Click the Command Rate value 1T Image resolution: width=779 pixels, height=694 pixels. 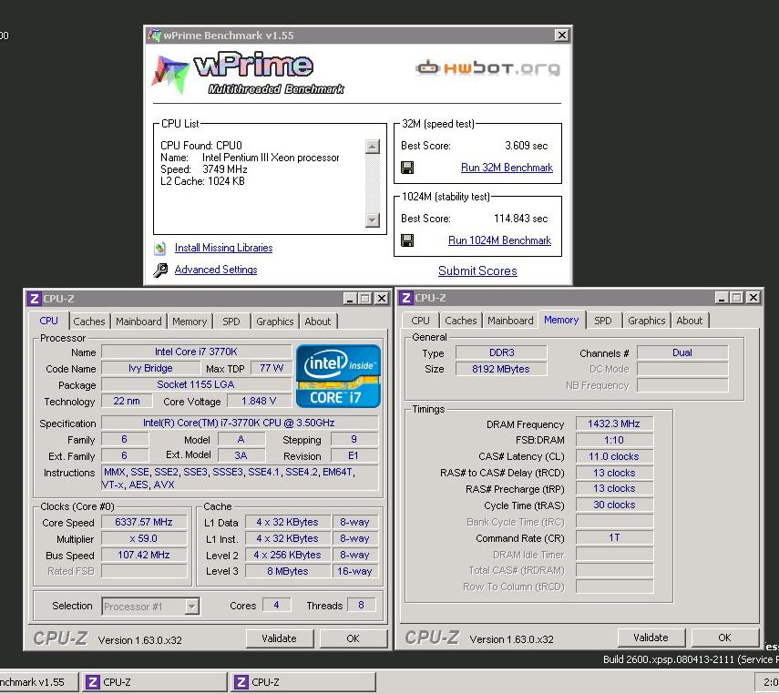(x=614, y=538)
